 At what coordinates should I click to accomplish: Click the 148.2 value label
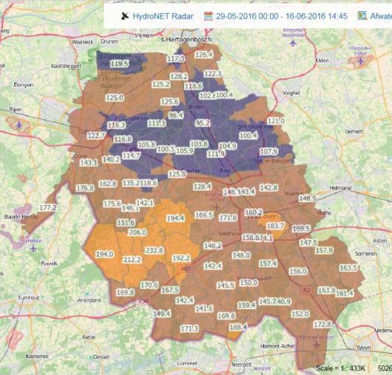(x=212, y=246)
